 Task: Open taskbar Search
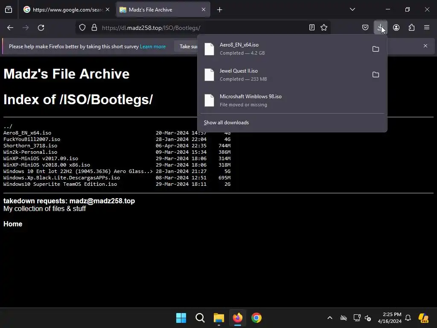click(x=200, y=318)
